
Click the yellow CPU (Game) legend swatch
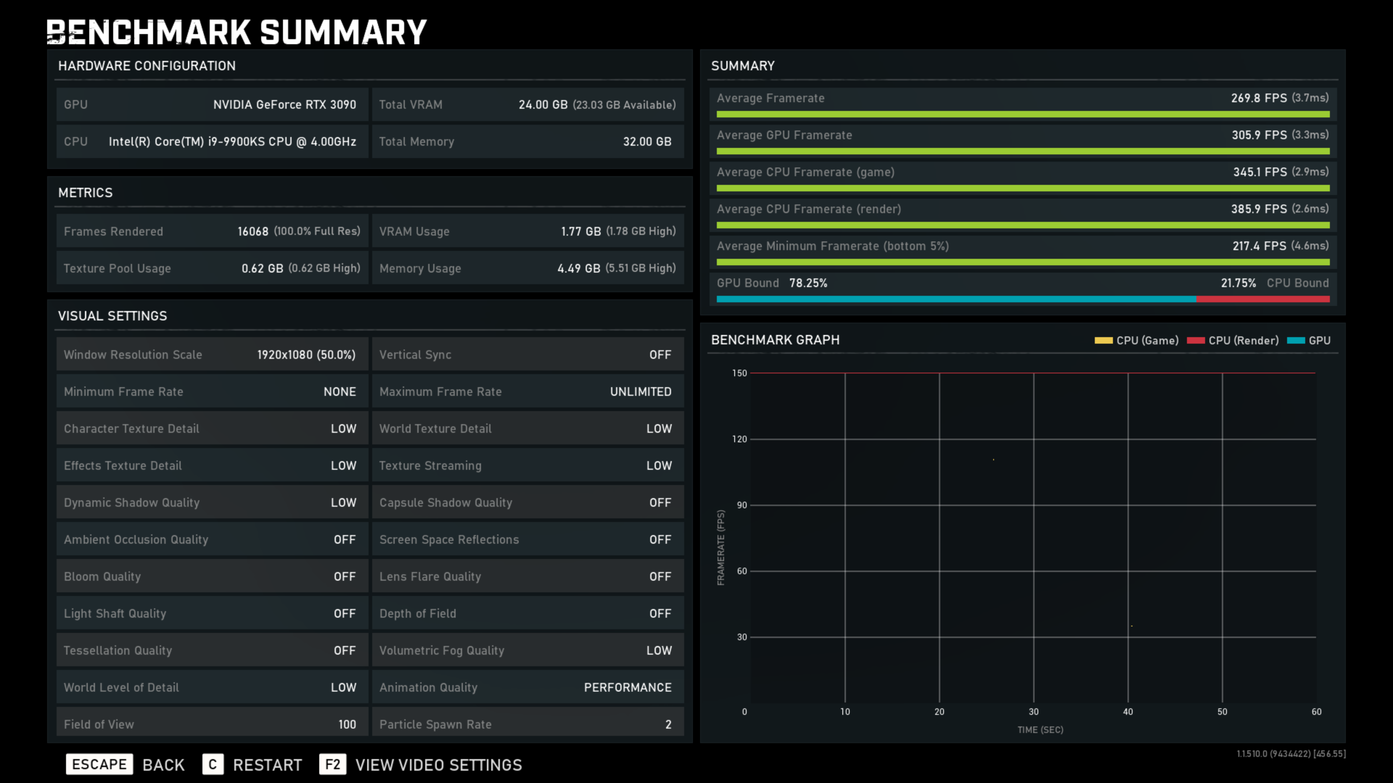click(1103, 340)
